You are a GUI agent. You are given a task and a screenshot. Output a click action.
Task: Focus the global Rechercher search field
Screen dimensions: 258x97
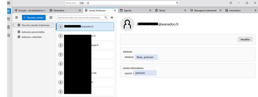pyautogui.click(x=122, y=3)
